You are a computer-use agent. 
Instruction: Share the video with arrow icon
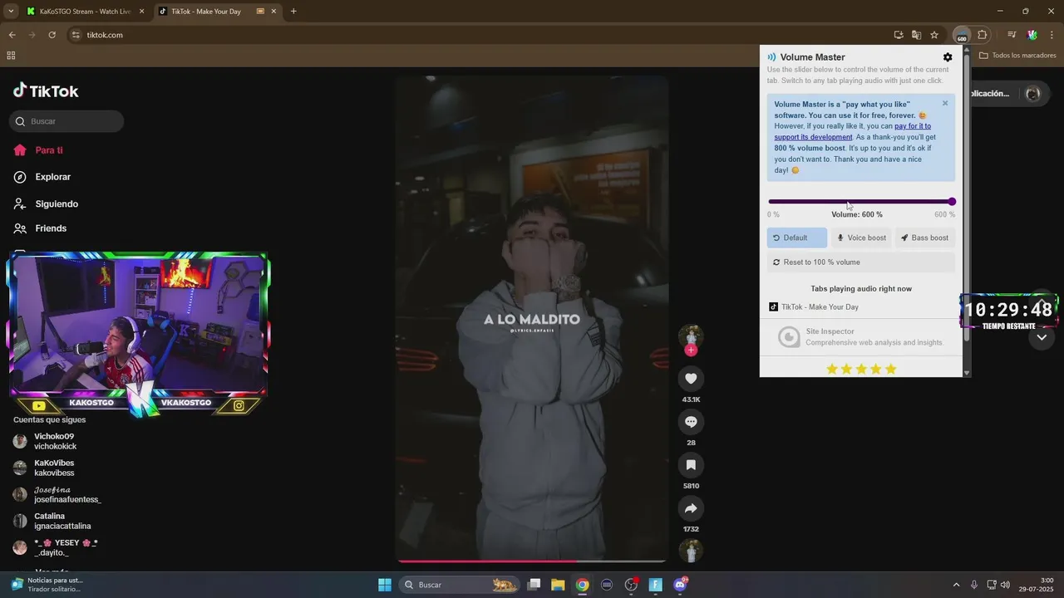691,508
